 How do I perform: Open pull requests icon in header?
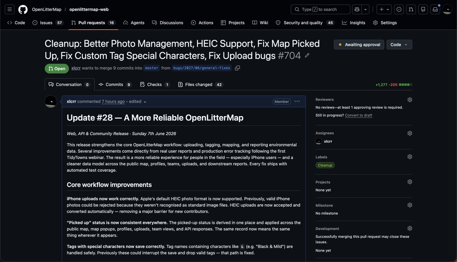tap(411, 9)
